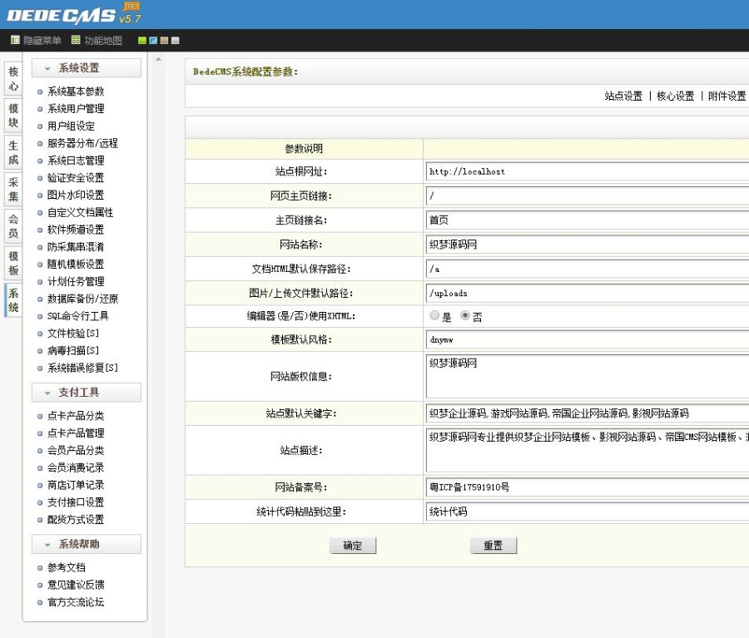Click the 确定 confirm button

tap(353, 546)
